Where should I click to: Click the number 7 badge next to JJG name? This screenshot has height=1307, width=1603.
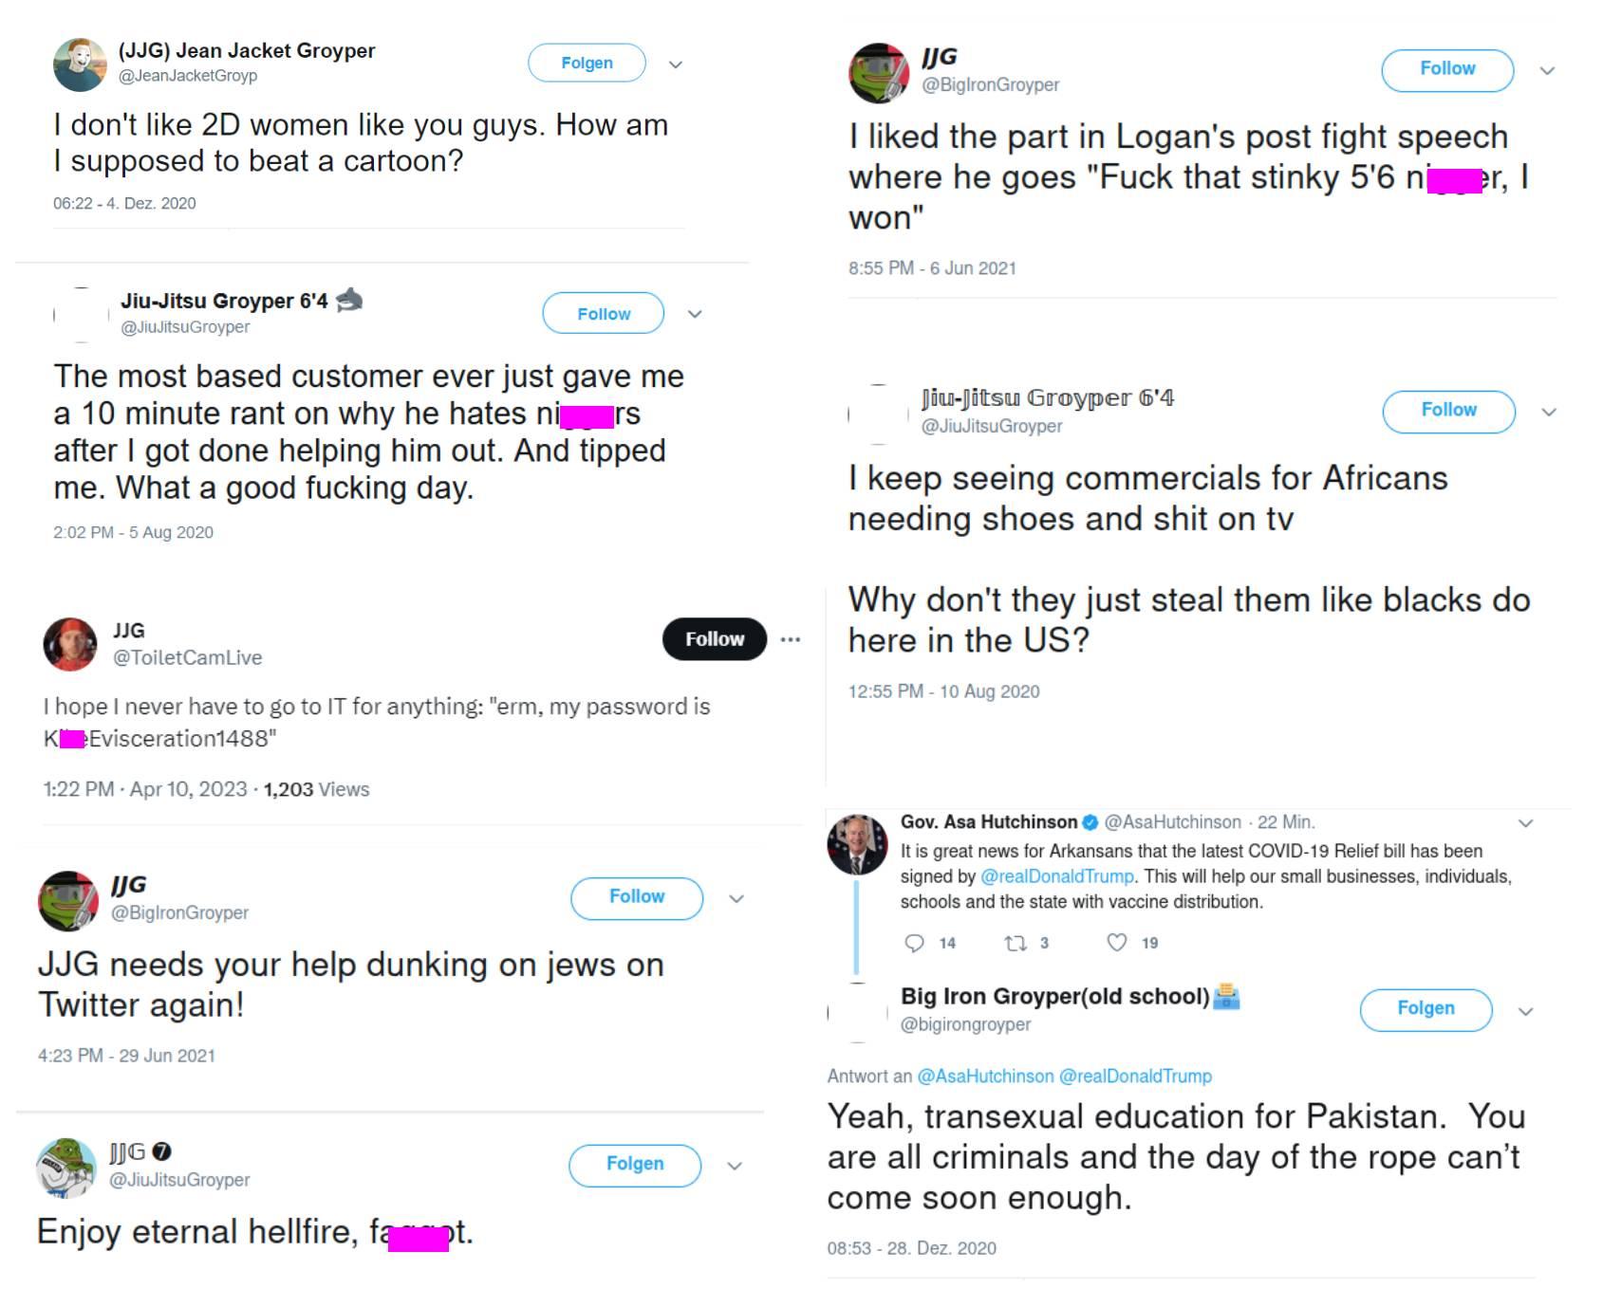pos(161,1151)
